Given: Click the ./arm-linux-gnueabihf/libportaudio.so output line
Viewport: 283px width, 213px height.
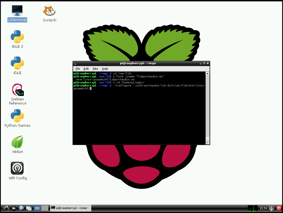Looking at the screenshot, I should [104, 79].
